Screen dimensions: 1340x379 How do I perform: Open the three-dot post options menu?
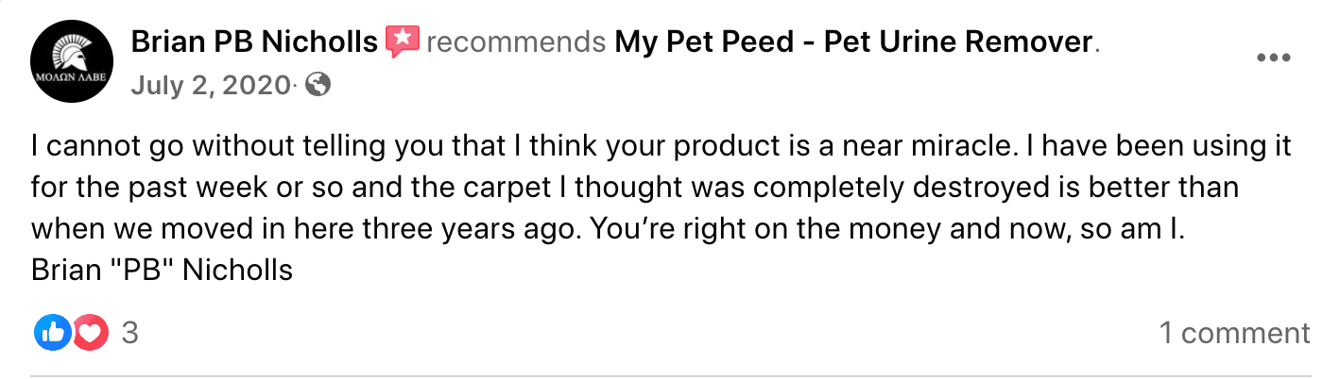click(x=1273, y=58)
